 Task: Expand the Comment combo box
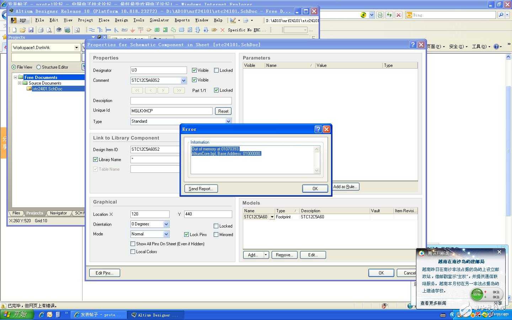[x=183, y=81]
